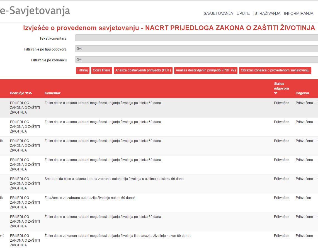This screenshot has width=318, height=250.
Task: Expand the Filtriranje po korisniku dropdown
Action: 196,59
